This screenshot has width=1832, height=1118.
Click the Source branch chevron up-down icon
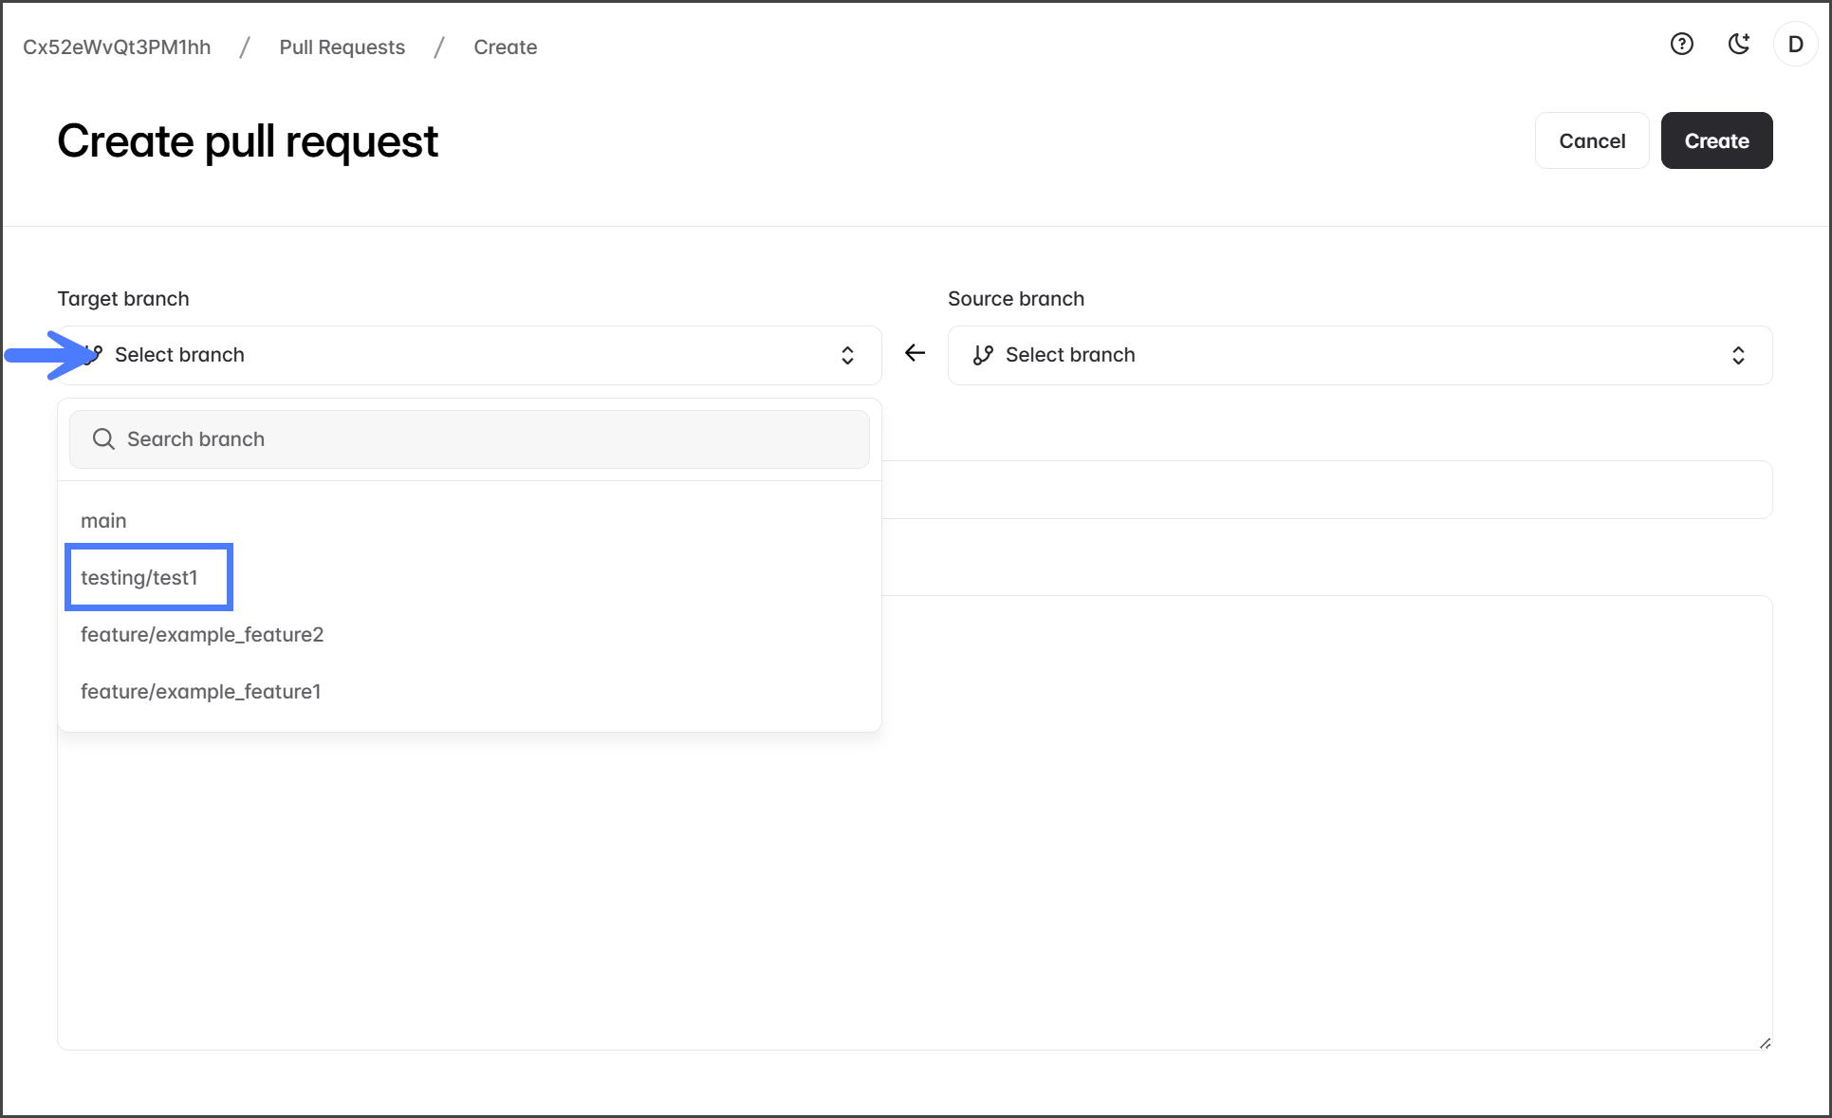(x=1738, y=355)
